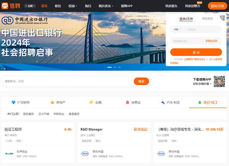Open the 海归 menu item

tap(88, 6)
